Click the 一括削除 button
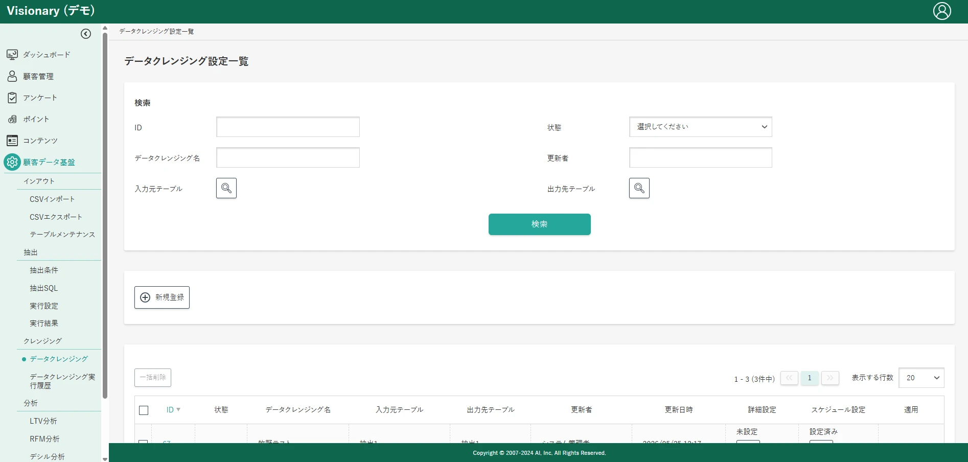 (153, 378)
